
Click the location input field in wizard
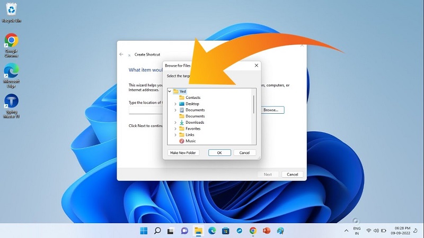pos(146,110)
